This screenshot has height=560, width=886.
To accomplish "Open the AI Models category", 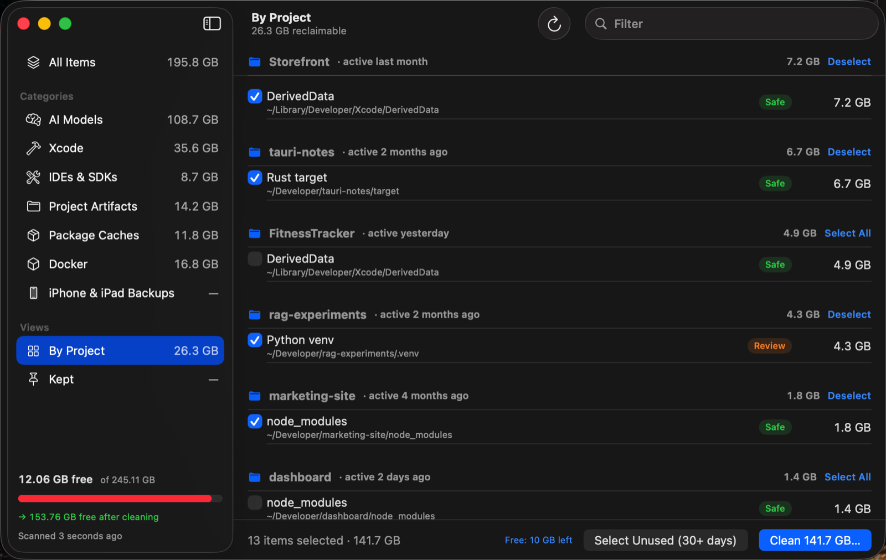I will point(120,120).
